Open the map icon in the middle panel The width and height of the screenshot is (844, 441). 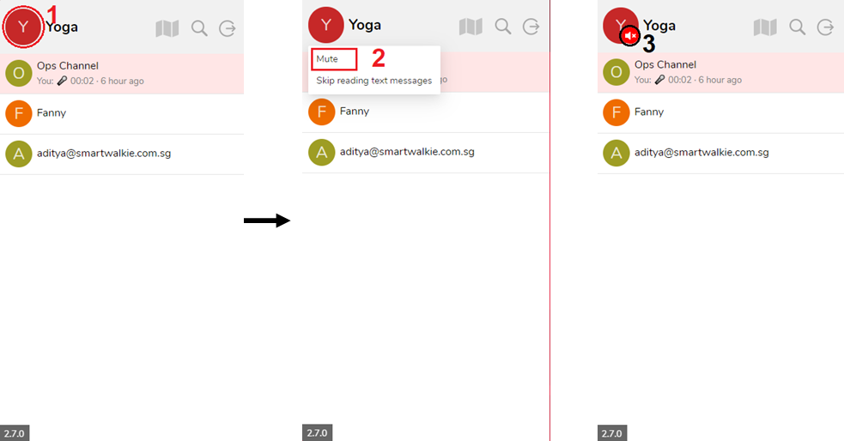tap(471, 27)
